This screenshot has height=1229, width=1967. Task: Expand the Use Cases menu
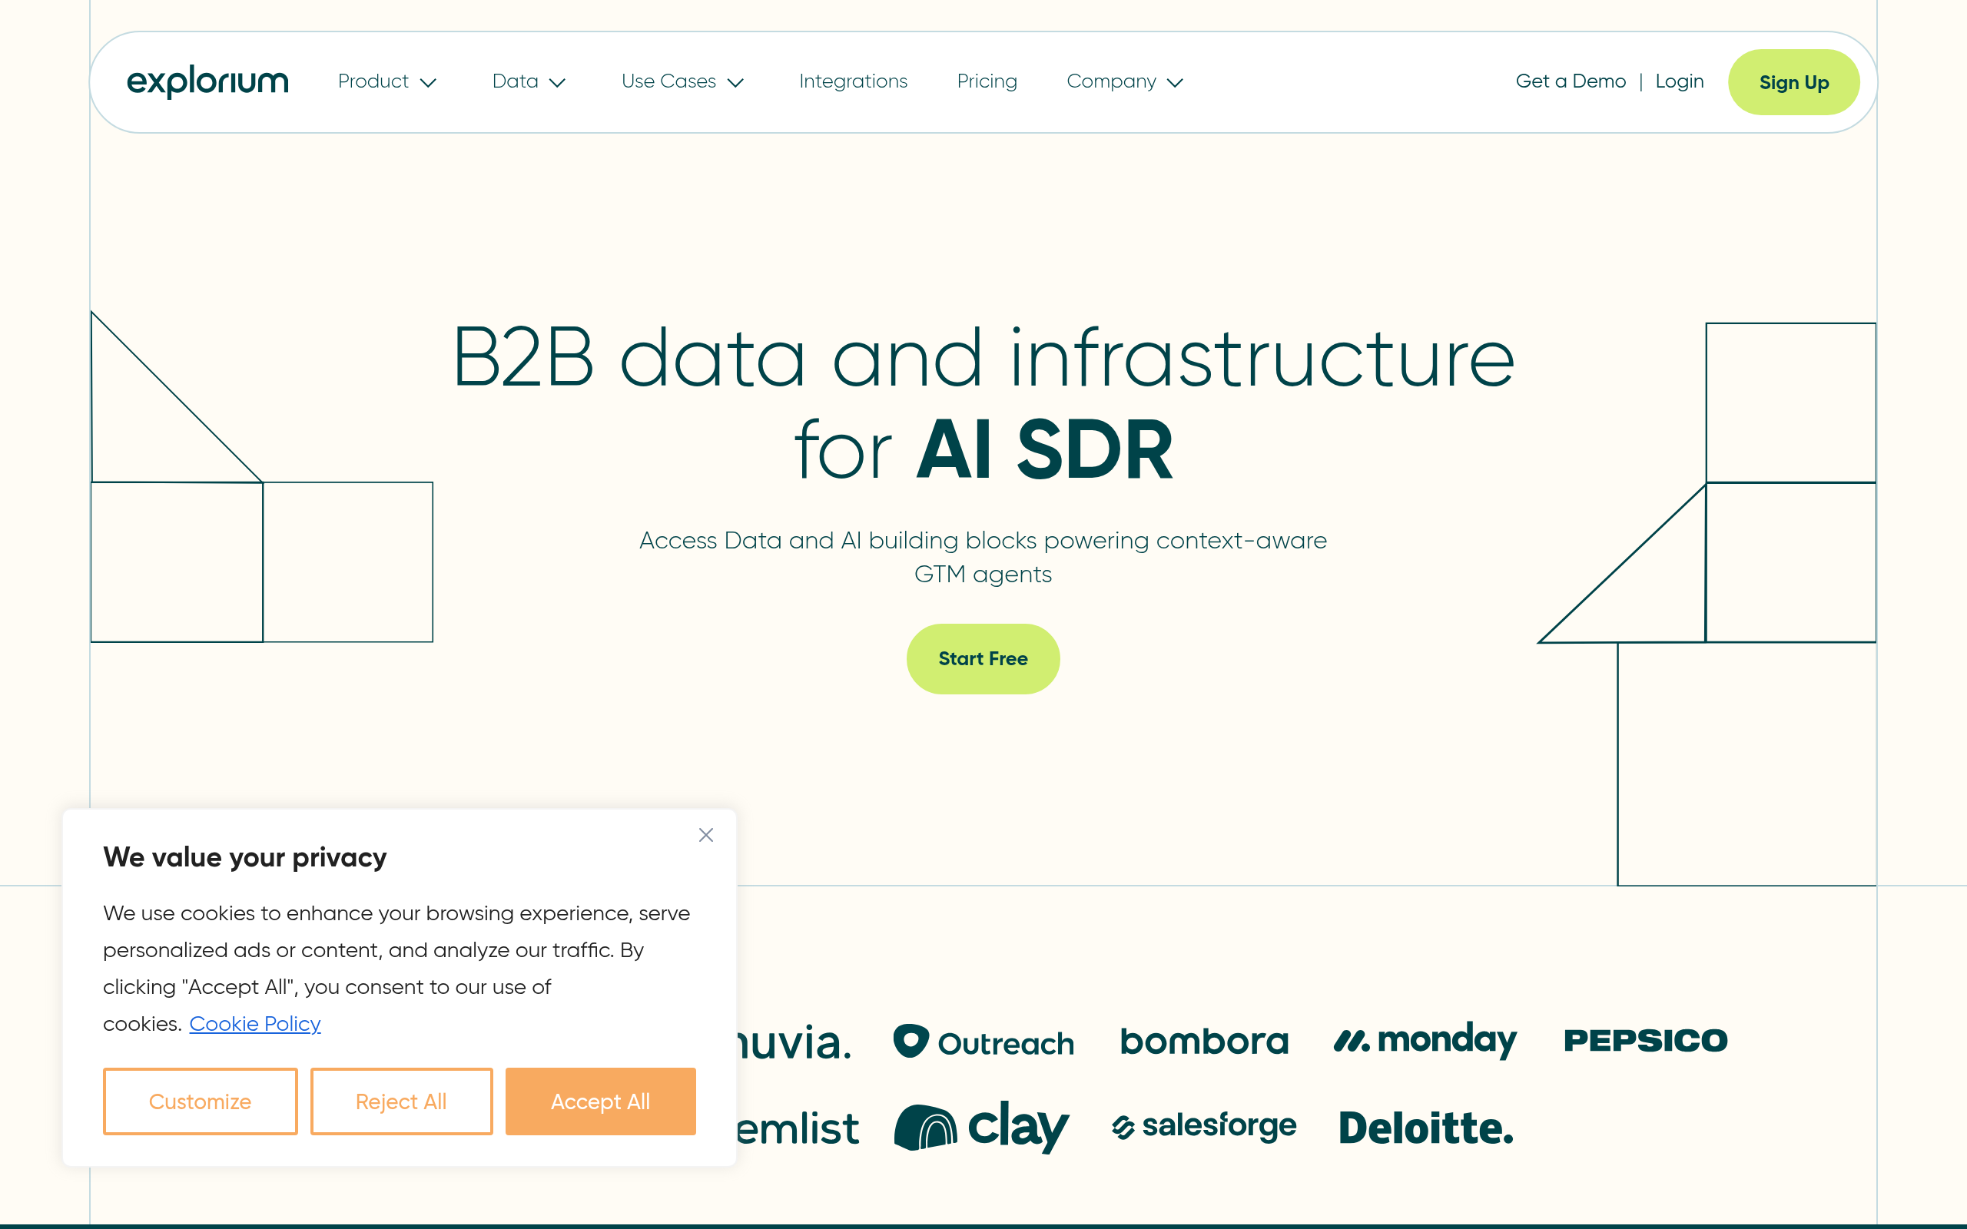tap(683, 81)
